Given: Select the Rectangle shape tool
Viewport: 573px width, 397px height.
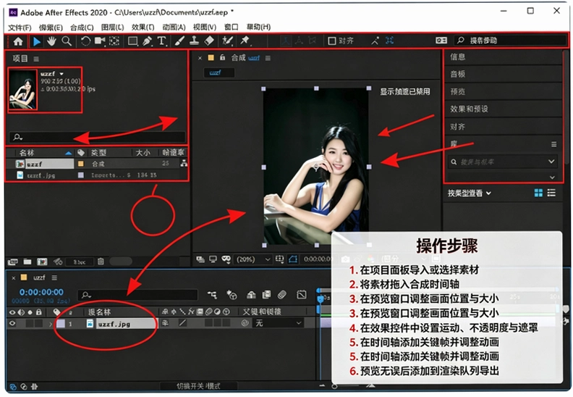Looking at the screenshot, I should pos(132,41).
